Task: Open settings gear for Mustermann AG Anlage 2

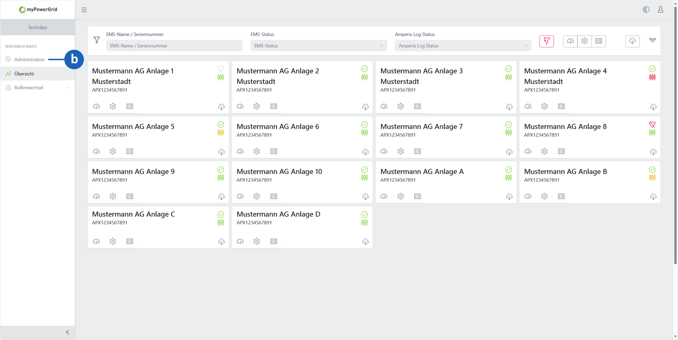Action: 257,106
